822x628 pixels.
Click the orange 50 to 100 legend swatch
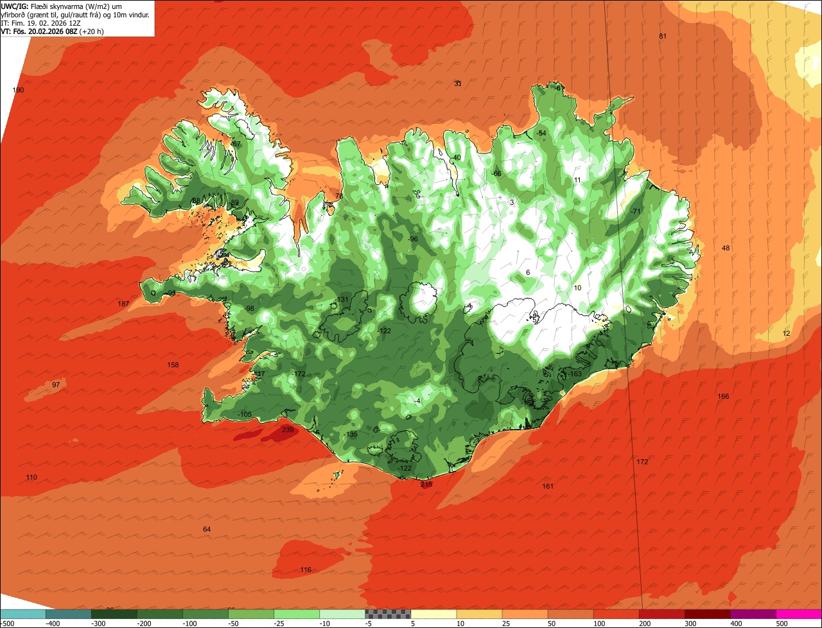click(x=570, y=614)
